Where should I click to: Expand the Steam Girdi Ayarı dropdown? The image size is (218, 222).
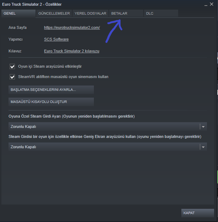(108, 127)
